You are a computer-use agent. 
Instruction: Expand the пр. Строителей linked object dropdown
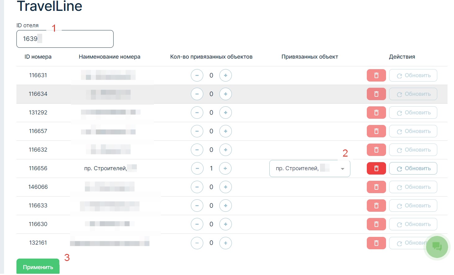click(x=342, y=169)
